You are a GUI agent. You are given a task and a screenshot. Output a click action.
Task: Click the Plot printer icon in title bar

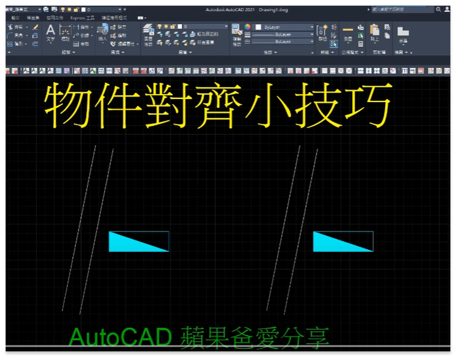(46, 10)
